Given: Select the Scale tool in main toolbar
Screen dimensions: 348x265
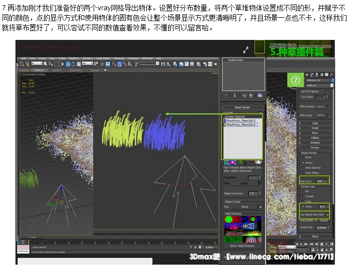Looking at the screenshot, I should [79, 64].
